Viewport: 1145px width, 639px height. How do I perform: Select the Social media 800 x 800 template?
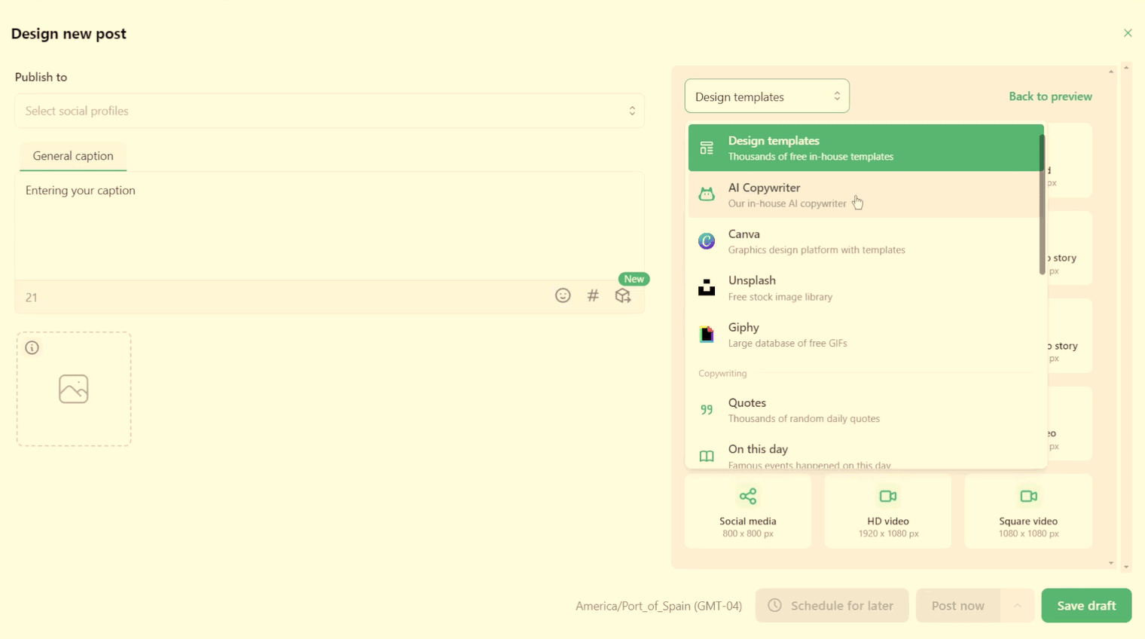[747, 512]
